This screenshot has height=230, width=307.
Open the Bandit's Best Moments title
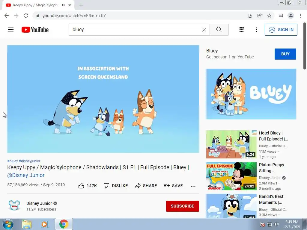271,199
